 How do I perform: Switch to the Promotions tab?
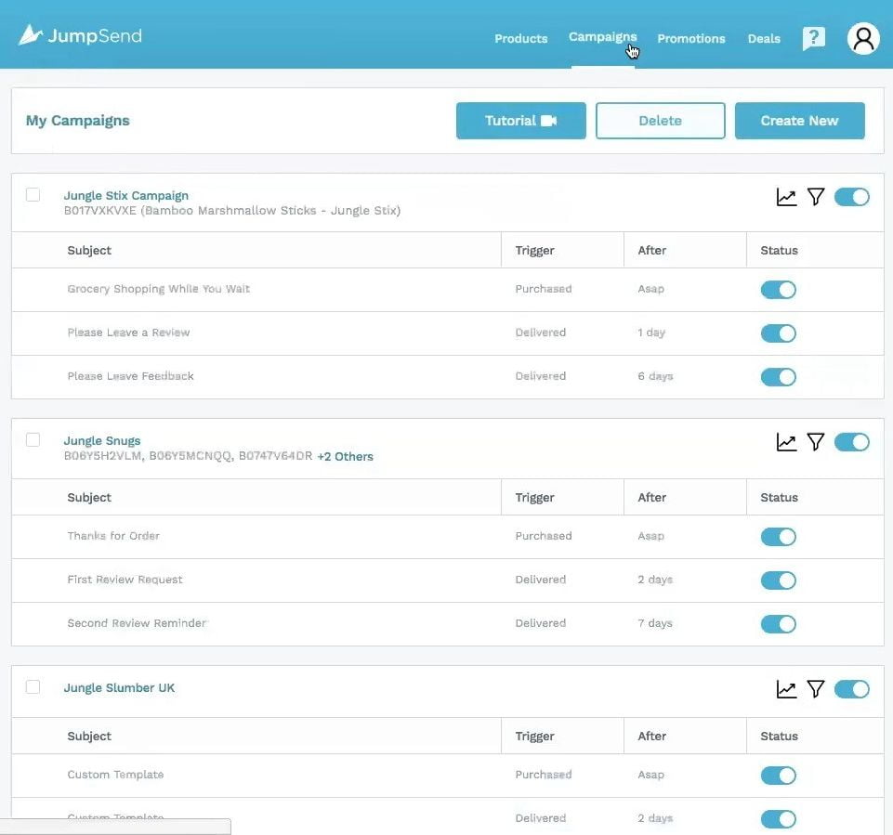point(690,39)
